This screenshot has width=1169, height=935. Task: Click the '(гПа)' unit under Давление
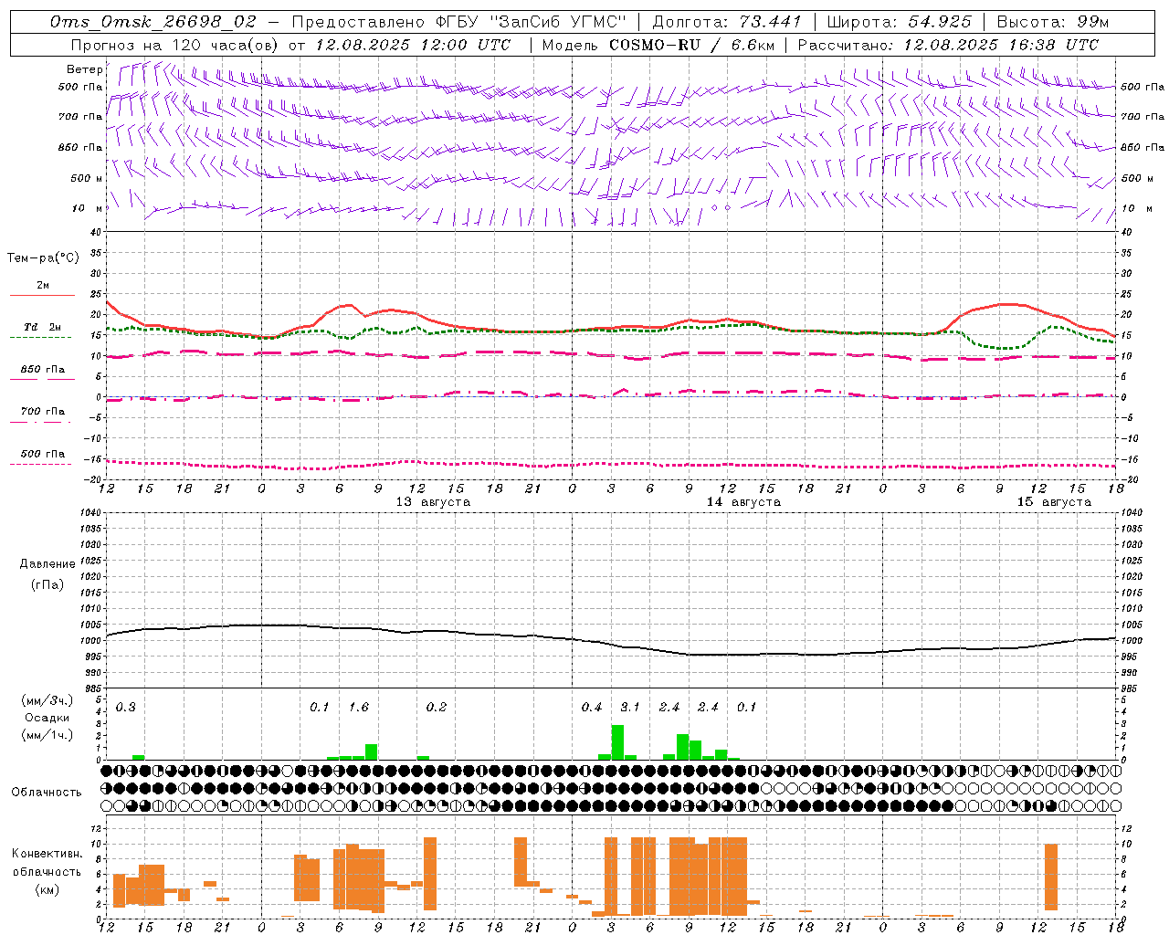pos(47,585)
